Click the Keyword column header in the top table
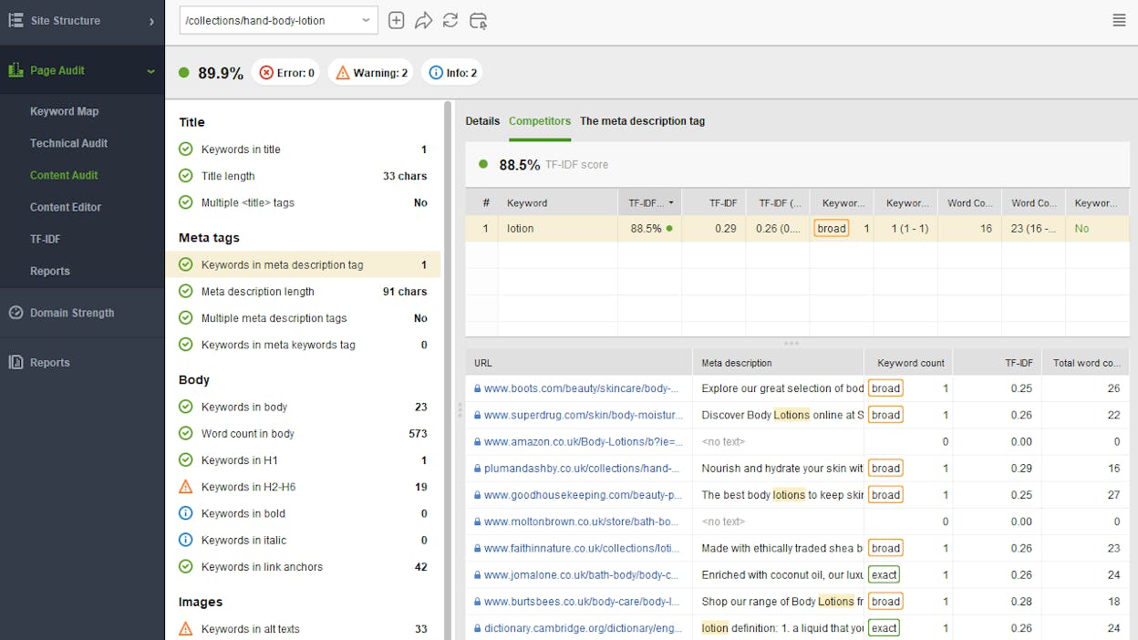 558,203
